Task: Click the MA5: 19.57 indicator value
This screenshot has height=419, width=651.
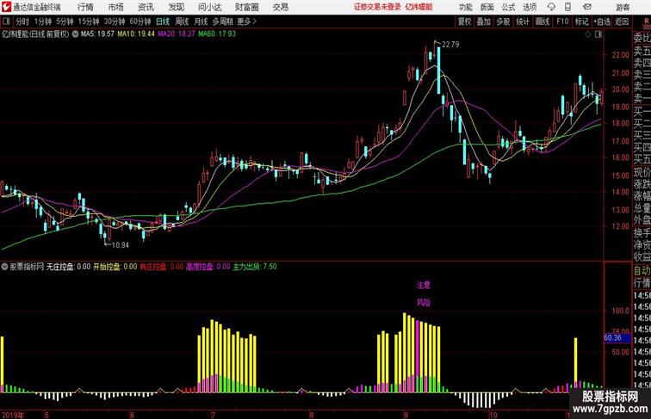Action: coord(97,34)
